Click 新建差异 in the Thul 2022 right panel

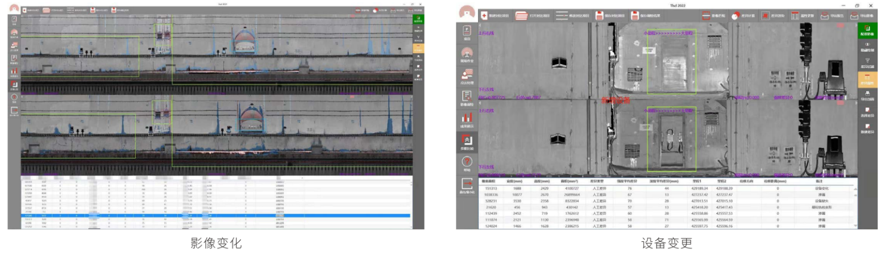pyautogui.click(x=867, y=127)
